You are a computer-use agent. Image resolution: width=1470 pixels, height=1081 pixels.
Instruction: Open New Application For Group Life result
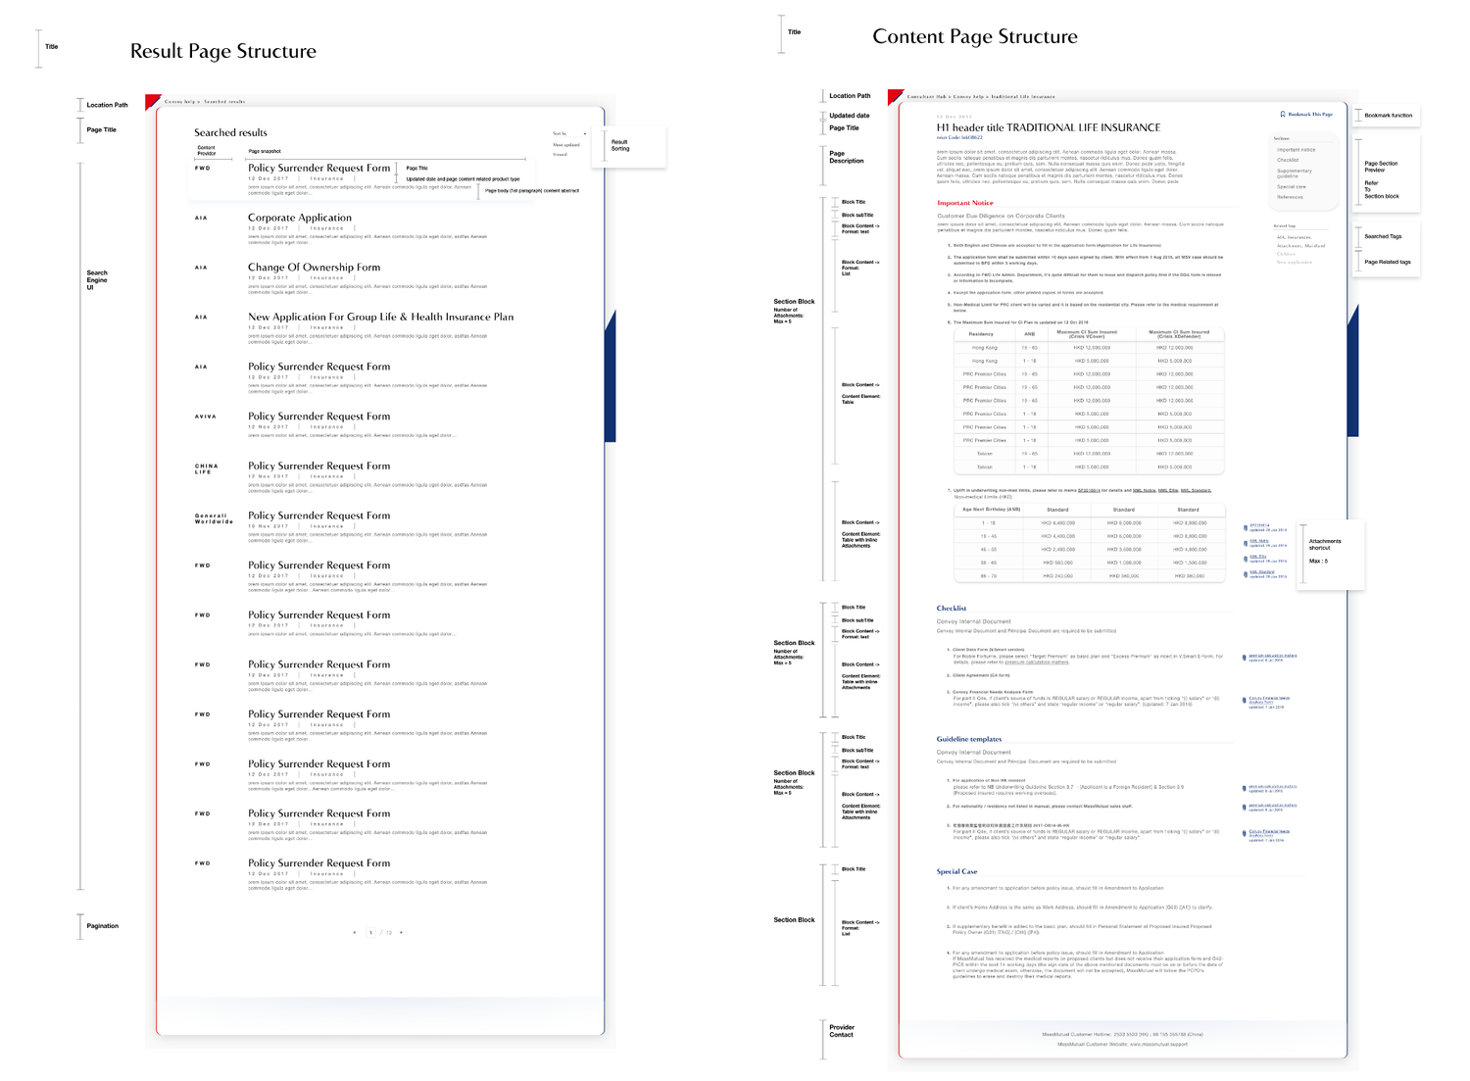click(x=380, y=317)
